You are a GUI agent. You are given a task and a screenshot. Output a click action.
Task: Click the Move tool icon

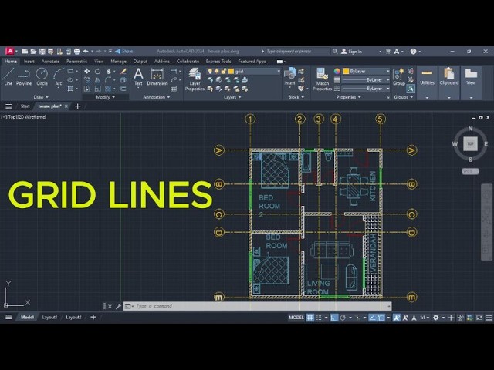87,72
